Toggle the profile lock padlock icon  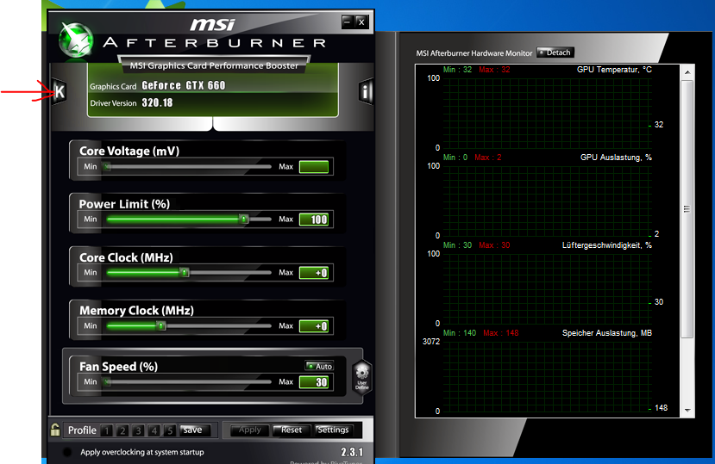click(x=55, y=430)
